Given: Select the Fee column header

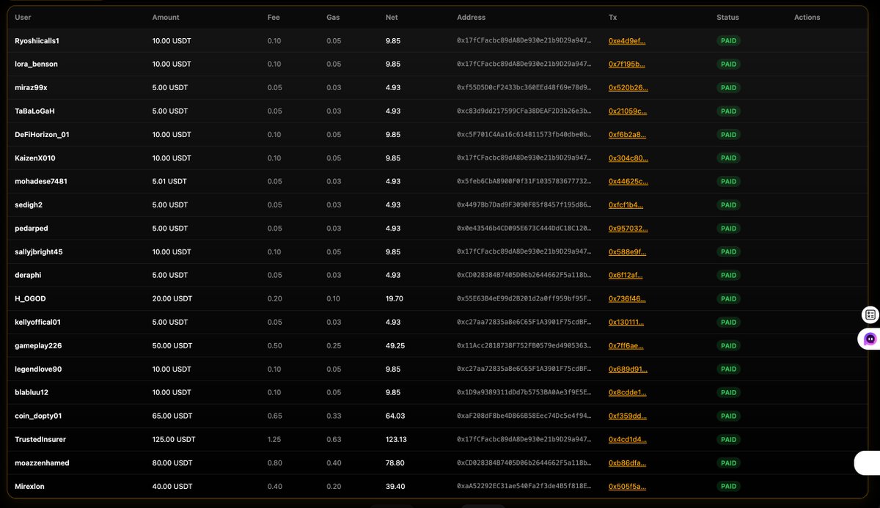Looking at the screenshot, I should pyautogui.click(x=274, y=18).
